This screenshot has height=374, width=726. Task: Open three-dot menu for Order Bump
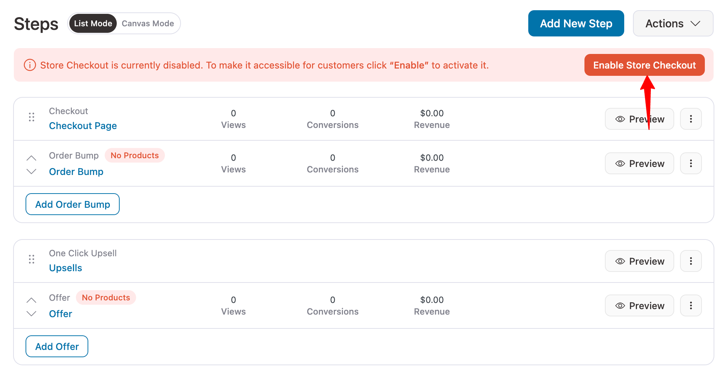click(691, 163)
